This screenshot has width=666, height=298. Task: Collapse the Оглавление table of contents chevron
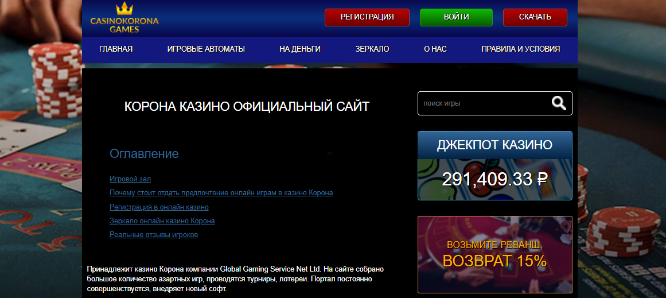(330, 153)
